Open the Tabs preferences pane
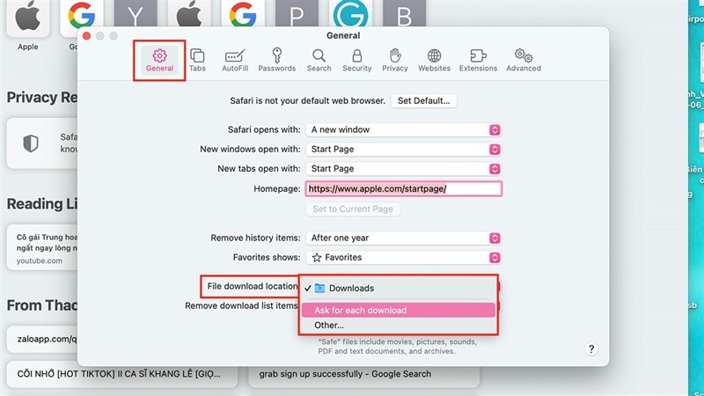This screenshot has height=396, width=704. [x=197, y=60]
